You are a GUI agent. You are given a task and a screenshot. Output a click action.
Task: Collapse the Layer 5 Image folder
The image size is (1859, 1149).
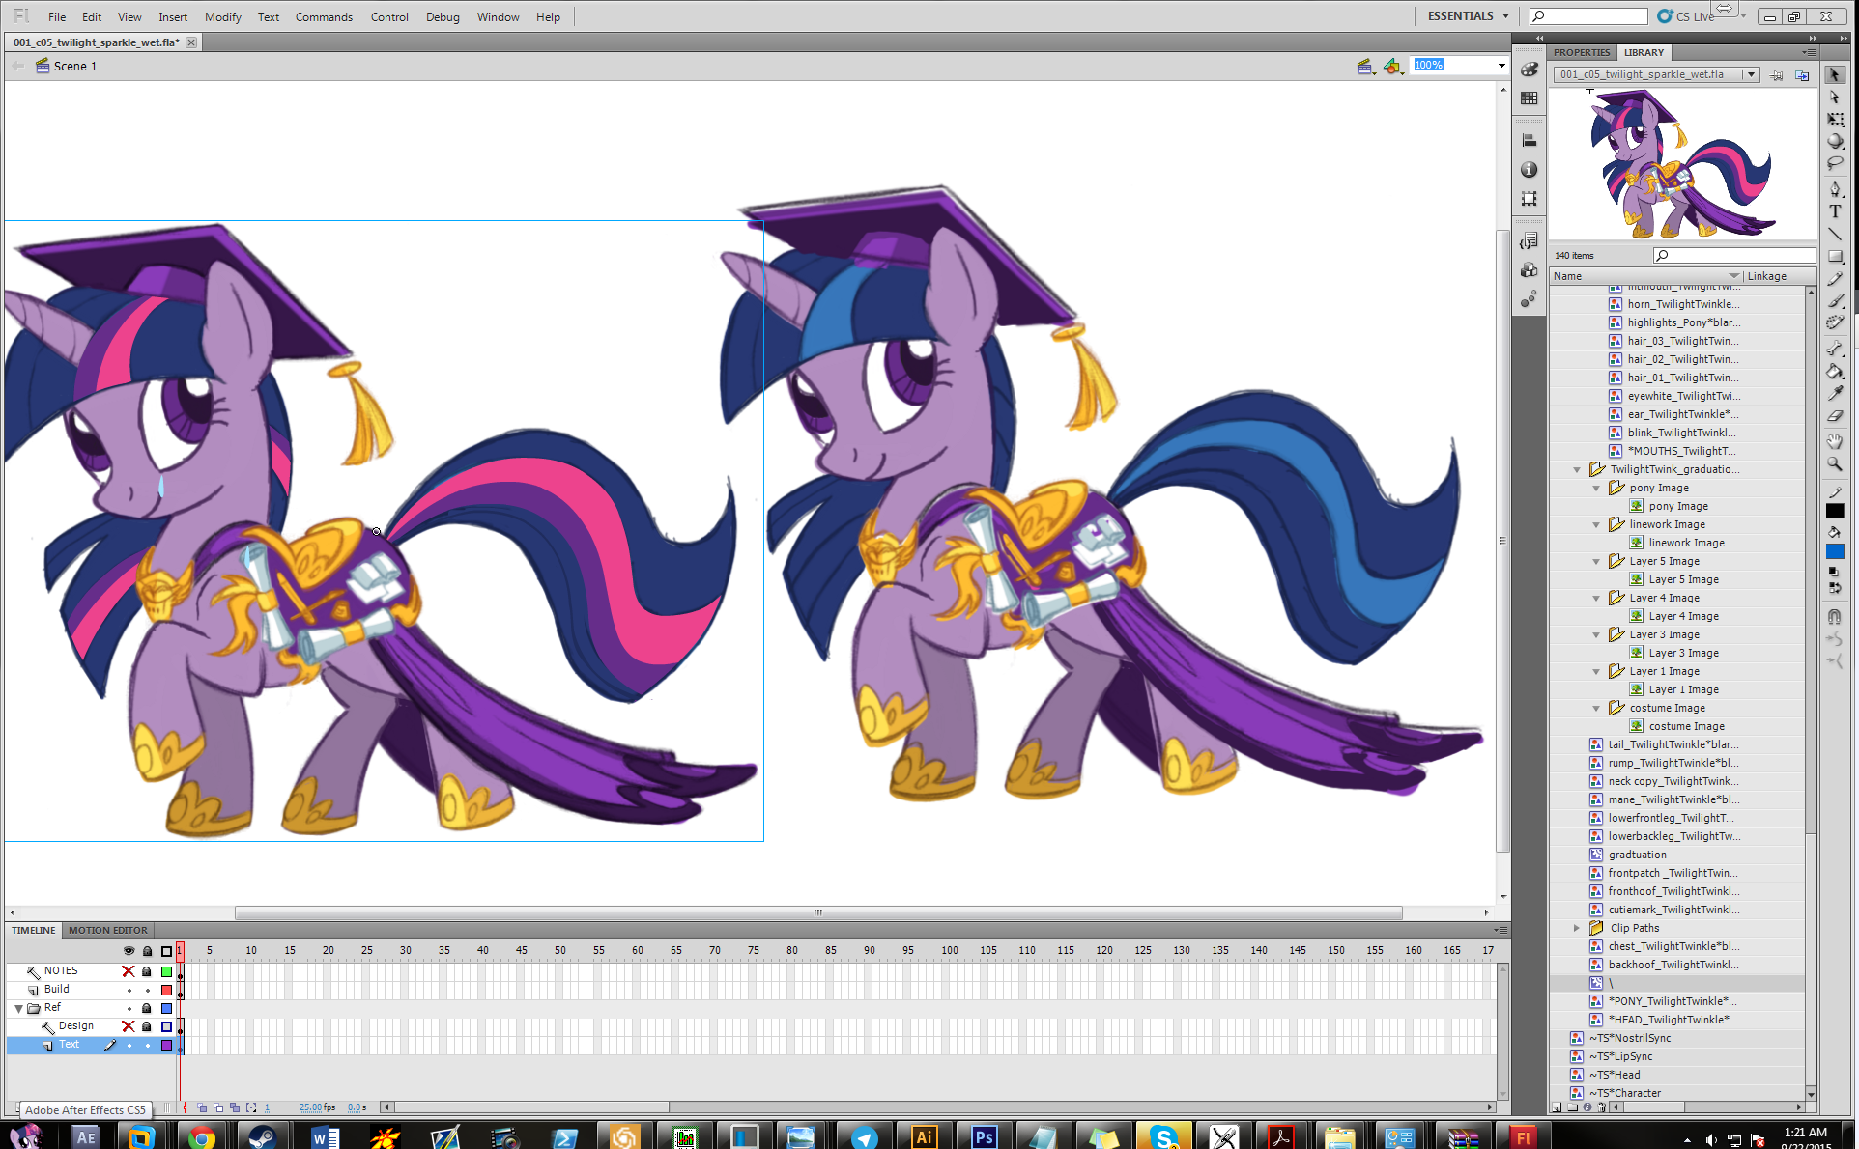(x=1596, y=562)
